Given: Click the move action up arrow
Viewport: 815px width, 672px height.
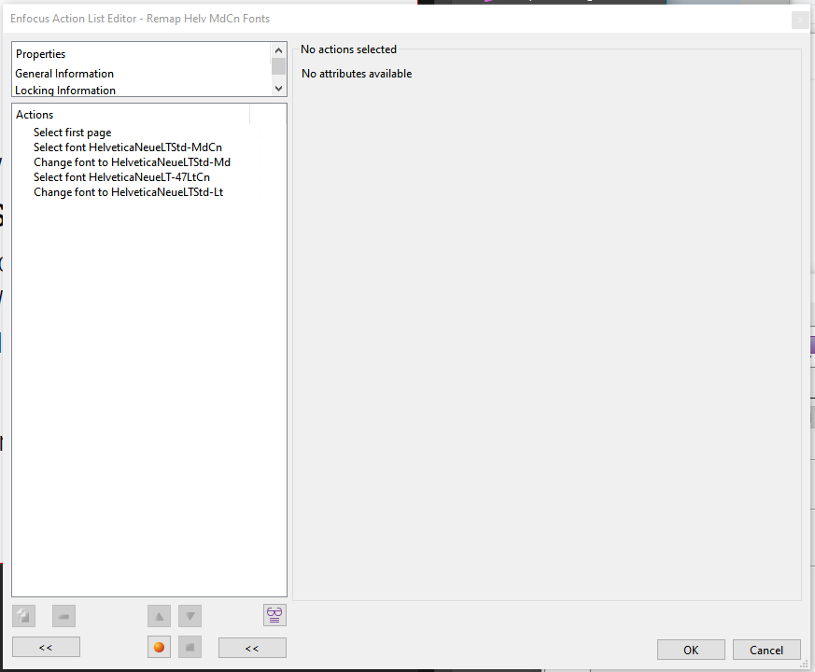Looking at the screenshot, I should [x=159, y=616].
